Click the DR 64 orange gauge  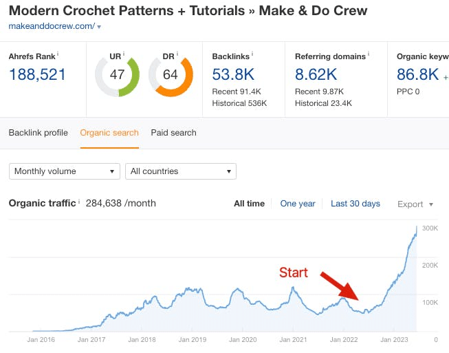171,75
